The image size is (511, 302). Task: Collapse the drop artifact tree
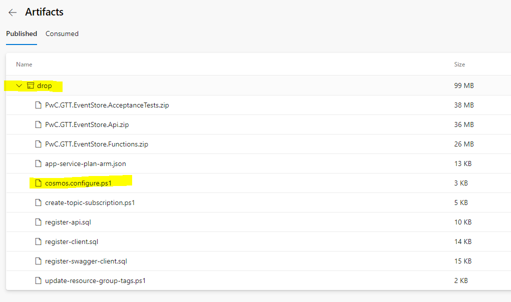[19, 85]
